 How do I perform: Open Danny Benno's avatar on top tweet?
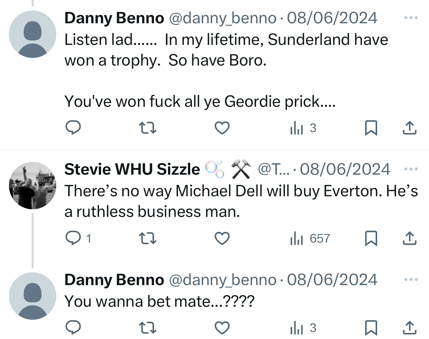33,34
